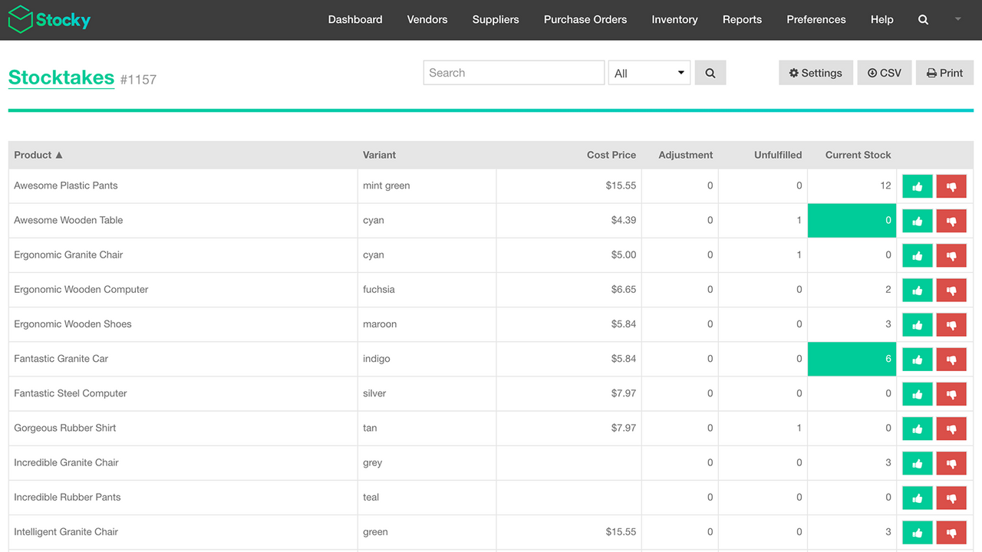Click the magnifier button beside the filter dropdown
The width and height of the screenshot is (982, 552).
(x=710, y=72)
